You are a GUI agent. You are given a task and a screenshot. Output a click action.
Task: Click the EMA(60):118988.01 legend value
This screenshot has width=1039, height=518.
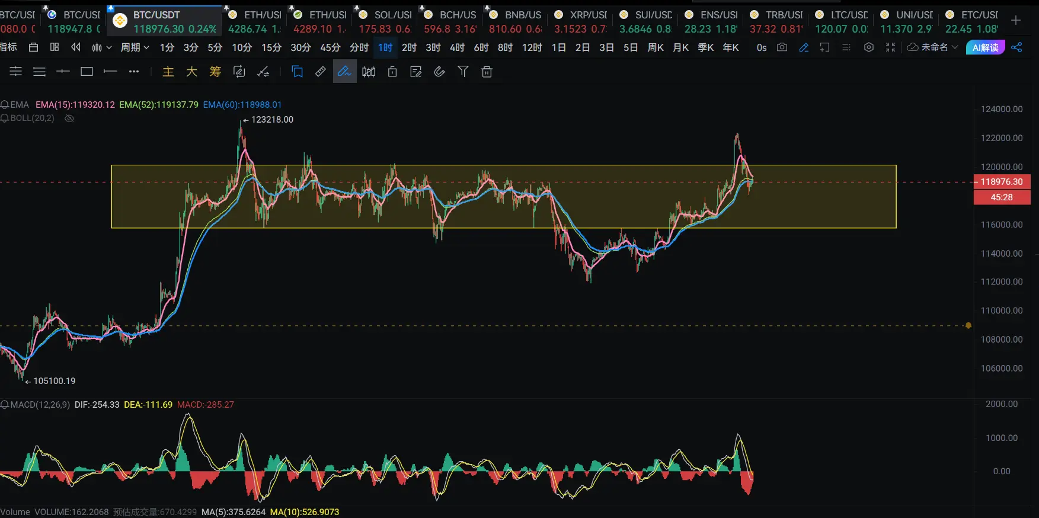(x=242, y=105)
